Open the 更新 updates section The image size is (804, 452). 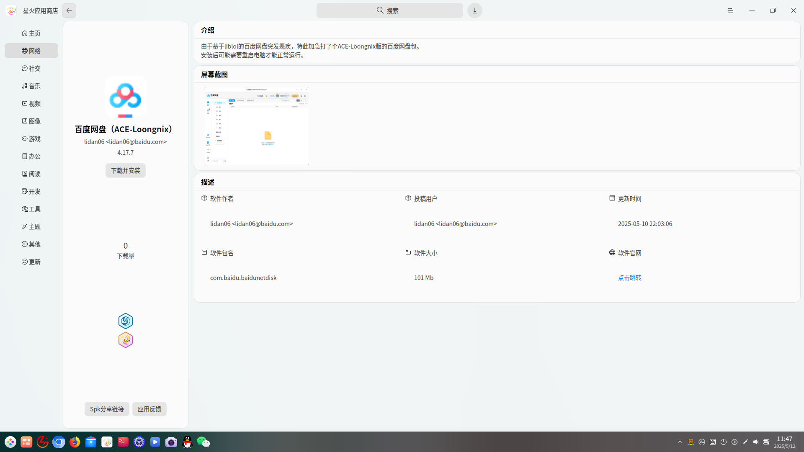tap(31, 262)
